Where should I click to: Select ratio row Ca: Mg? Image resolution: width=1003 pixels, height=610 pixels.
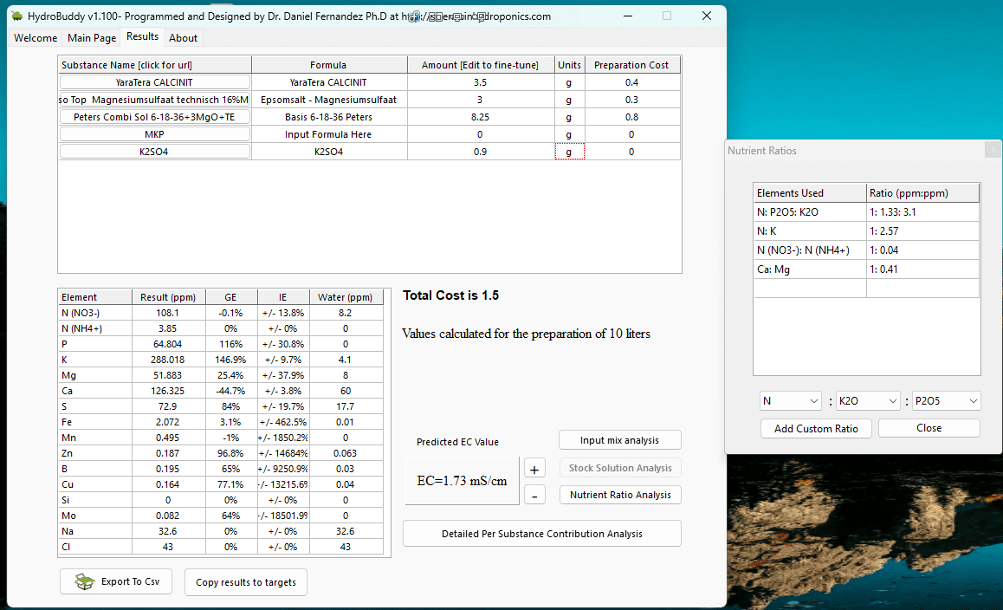(866, 269)
